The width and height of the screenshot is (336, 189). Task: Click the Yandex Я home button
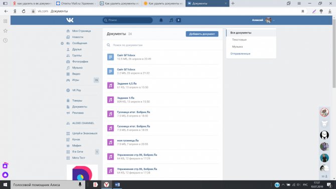pos(15,11)
